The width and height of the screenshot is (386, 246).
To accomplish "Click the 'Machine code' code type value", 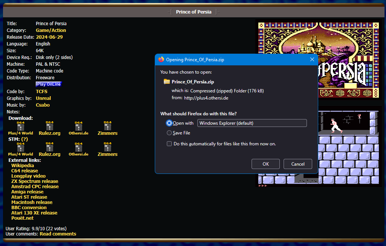I will [49, 71].
